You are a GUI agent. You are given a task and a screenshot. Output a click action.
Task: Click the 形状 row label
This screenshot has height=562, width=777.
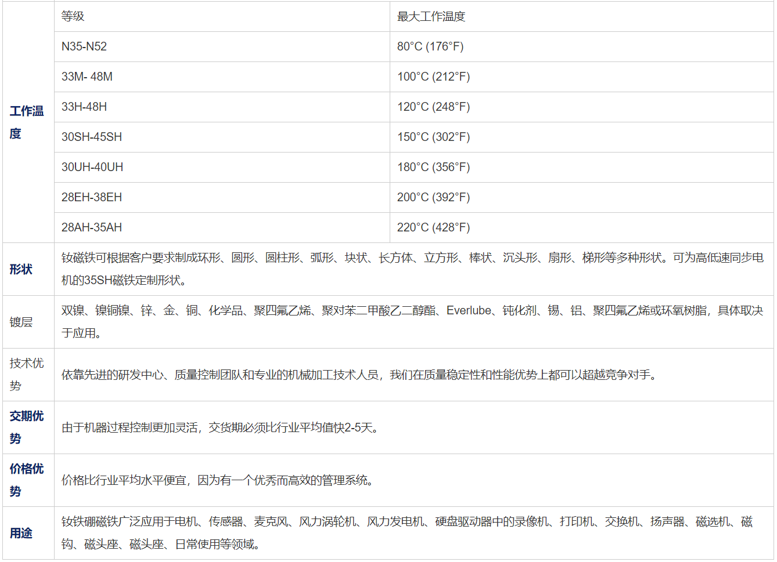[21, 269]
